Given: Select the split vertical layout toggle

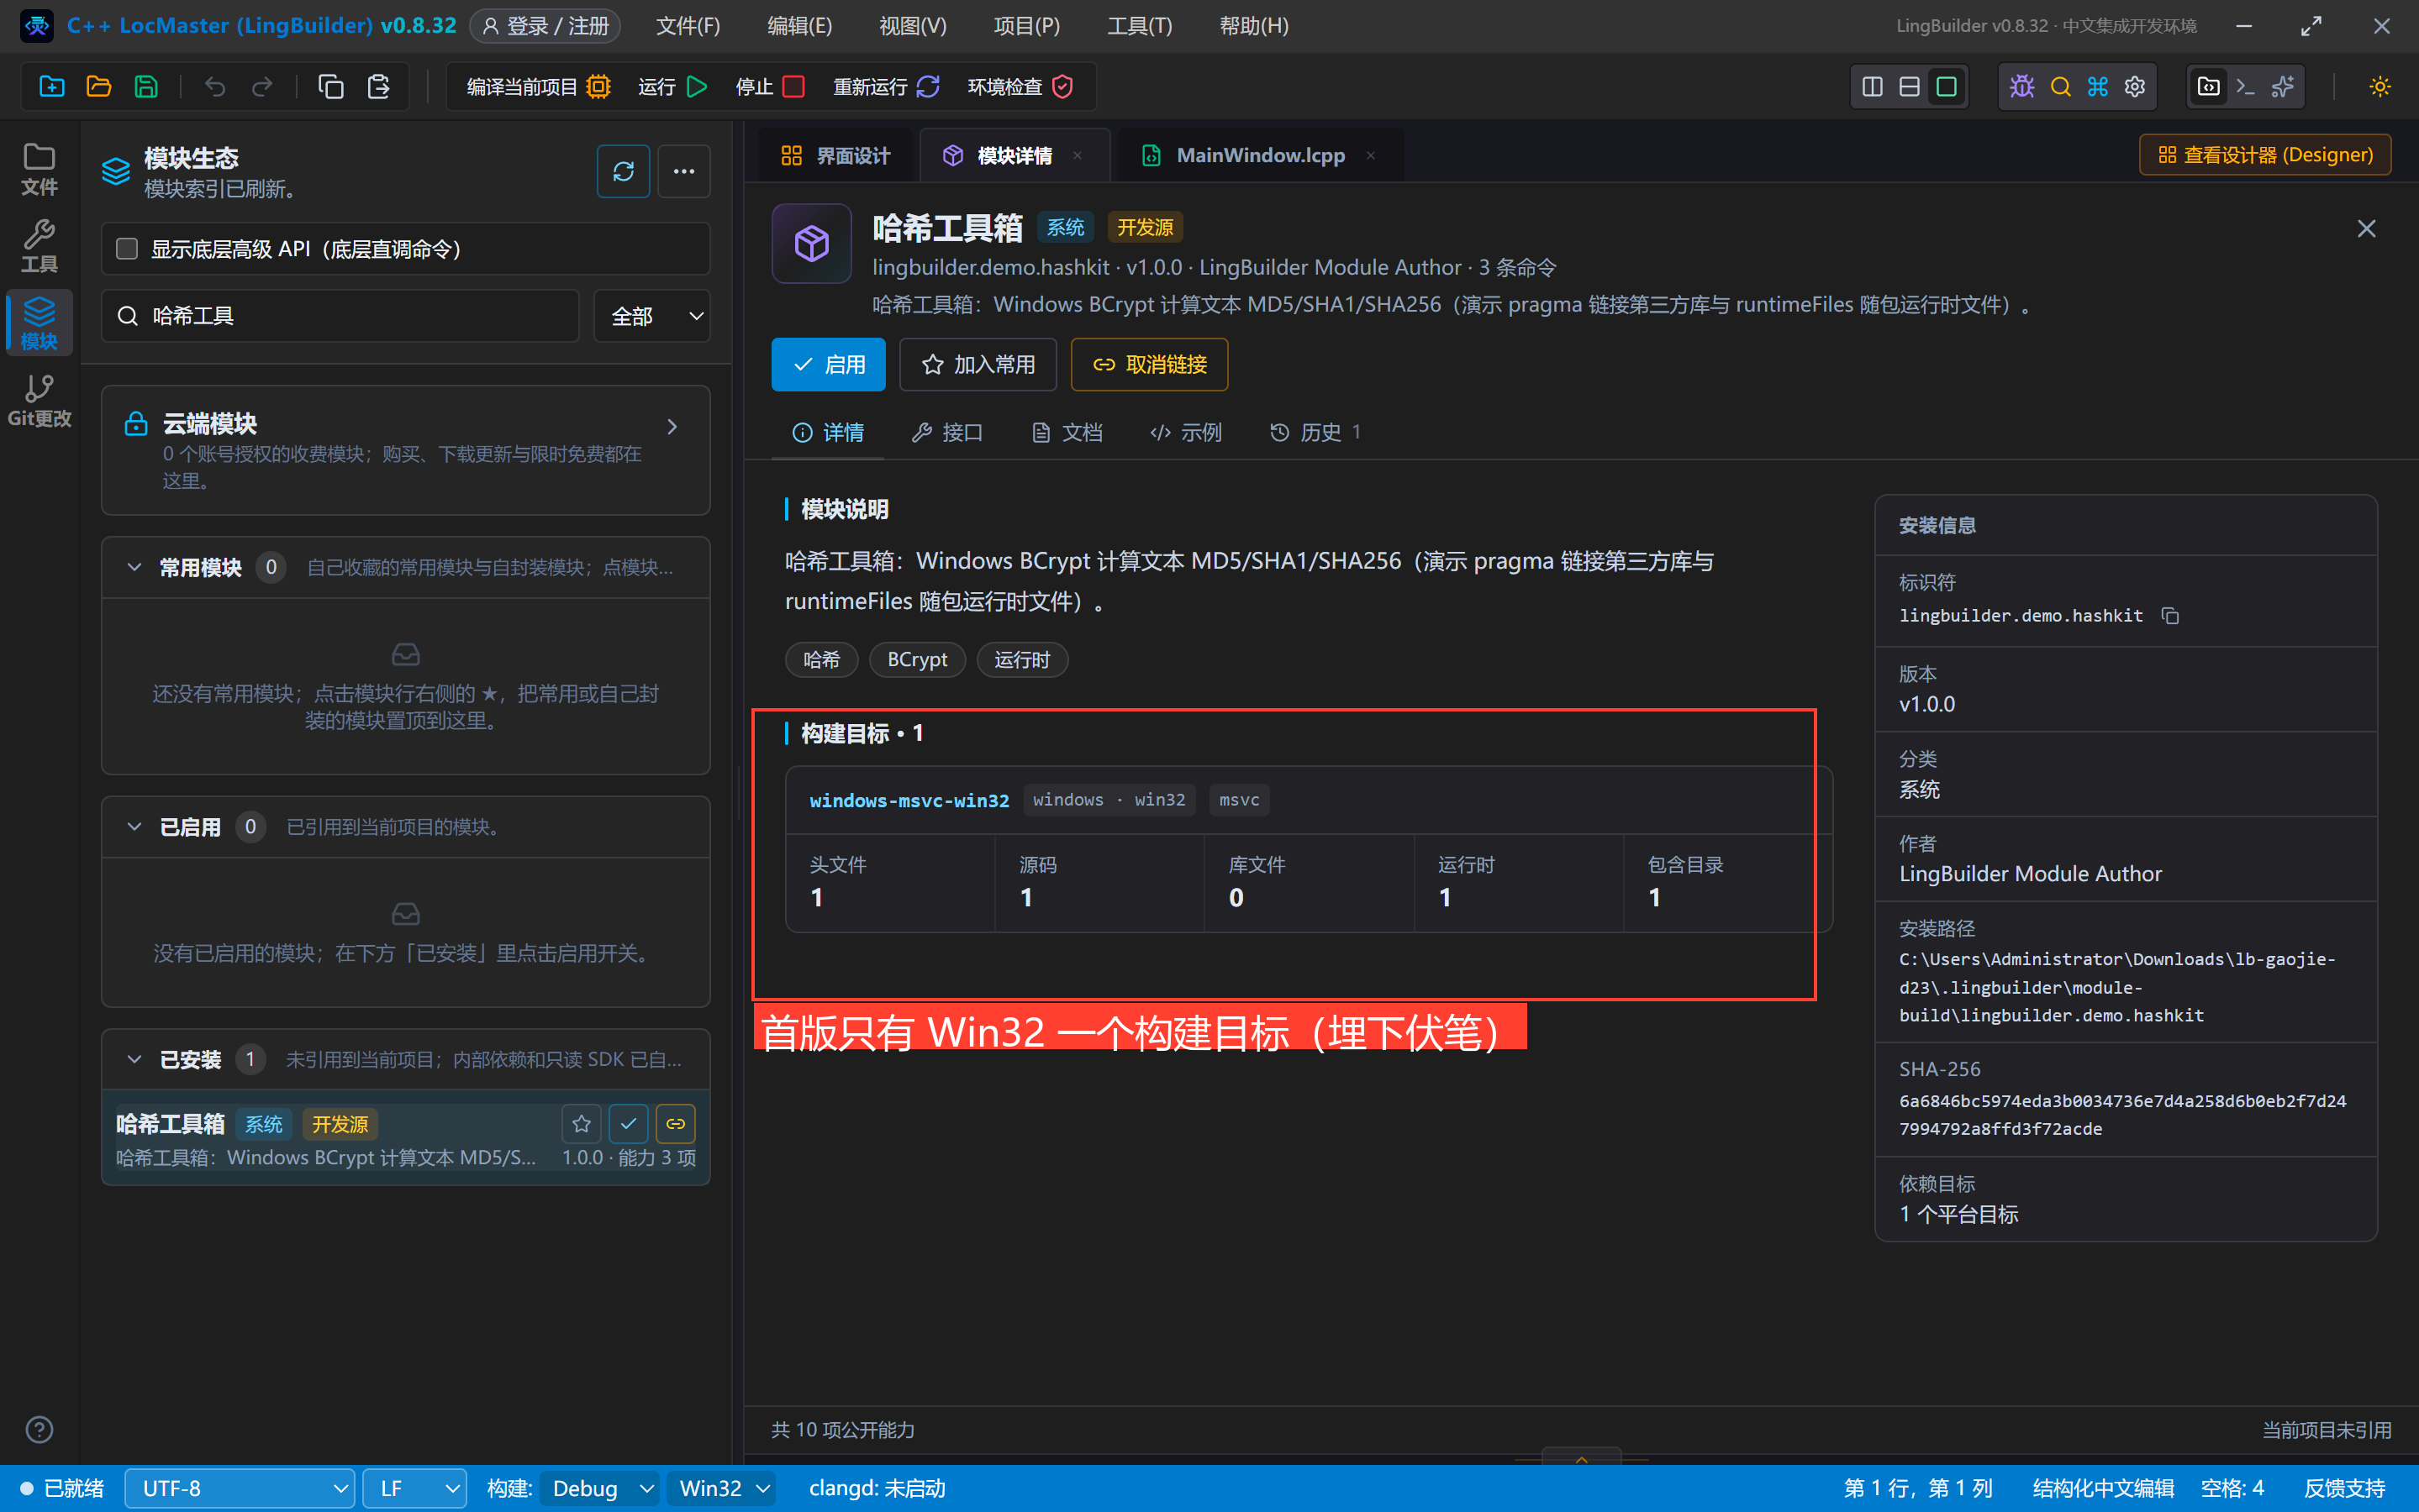Looking at the screenshot, I should coord(1872,87).
